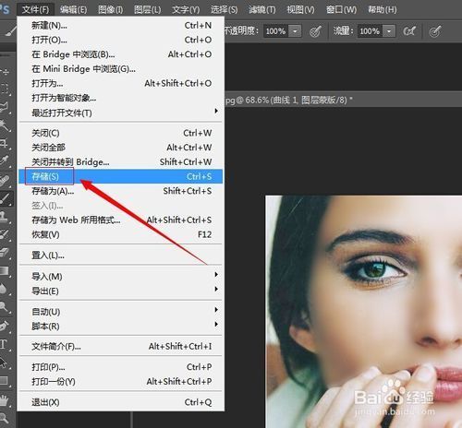Expand the 导入(M) submenu
The height and width of the screenshot is (428, 462).
pos(121,277)
